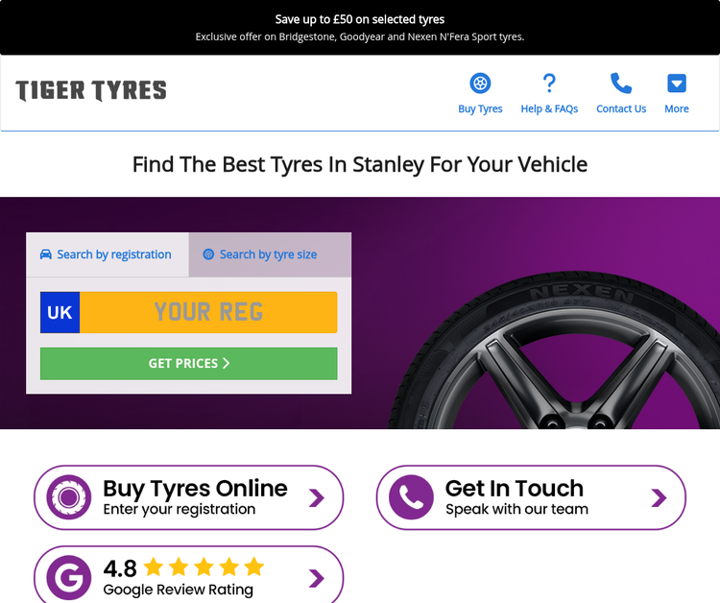Click the Google G review icon
This screenshot has height=603, width=720.
[69, 578]
